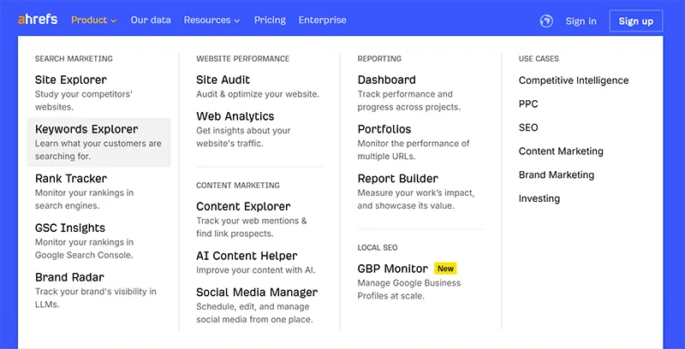Click 'Track your brand's visibility in LLMs.' text
Screen dimensions: 685x349
pos(96,298)
